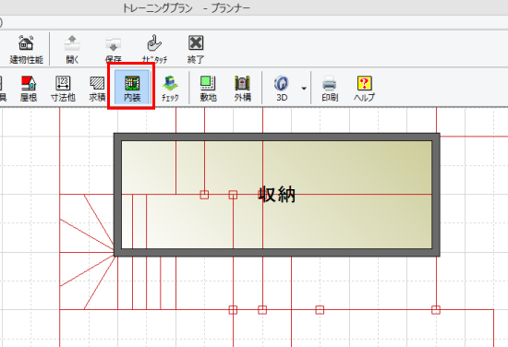Click the red square handle left of 収納
The image size is (508, 347).
pyautogui.click(x=233, y=195)
